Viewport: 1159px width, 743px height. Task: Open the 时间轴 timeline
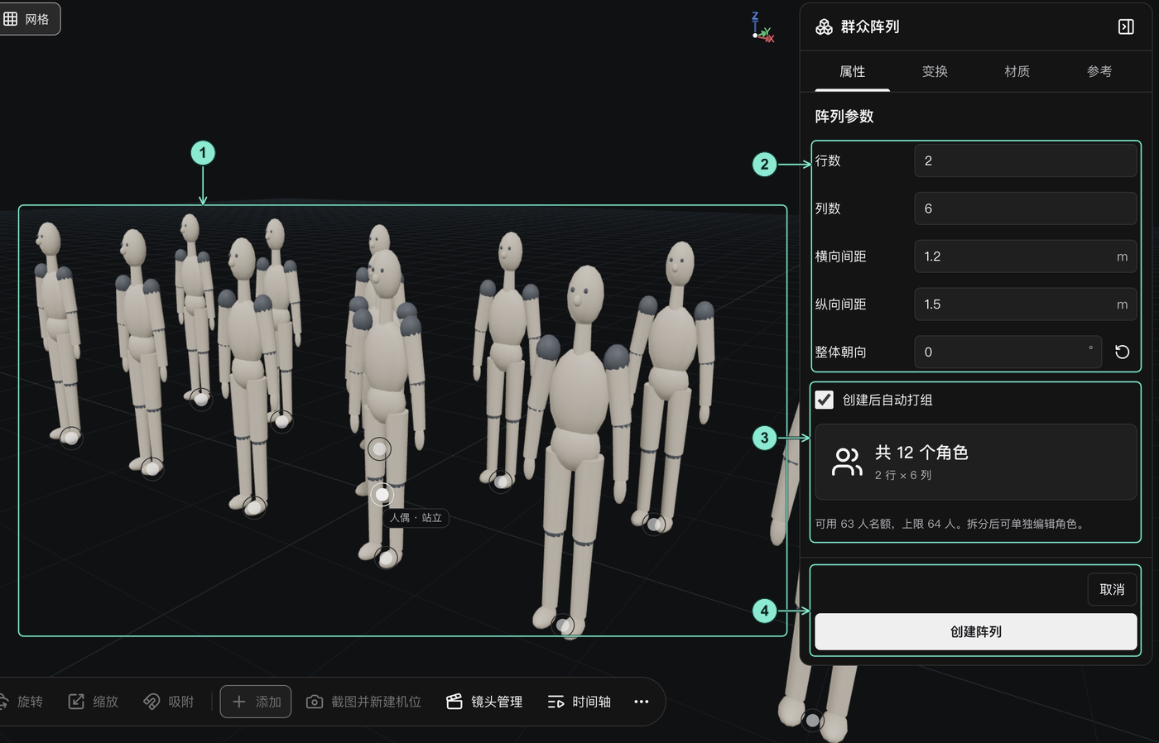click(x=579, y=702)
